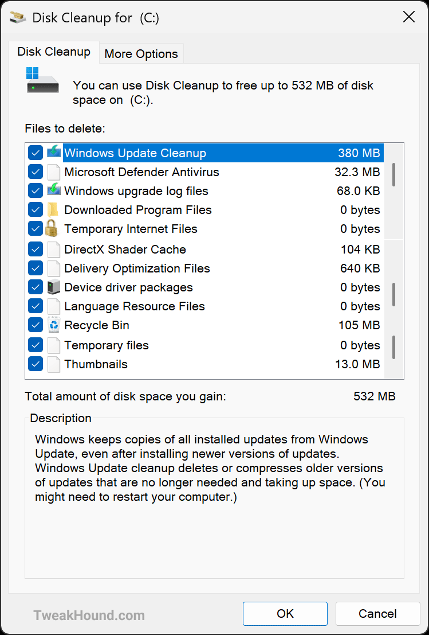The width and height of the screenshot is (429, 635).
Task: Click the Windows upgrade log files icon
Action: pos(53,191)
